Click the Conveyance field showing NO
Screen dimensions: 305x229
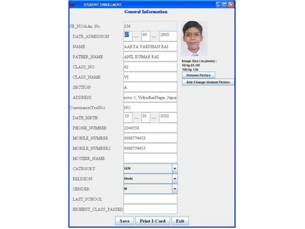[x=150, y=107]
